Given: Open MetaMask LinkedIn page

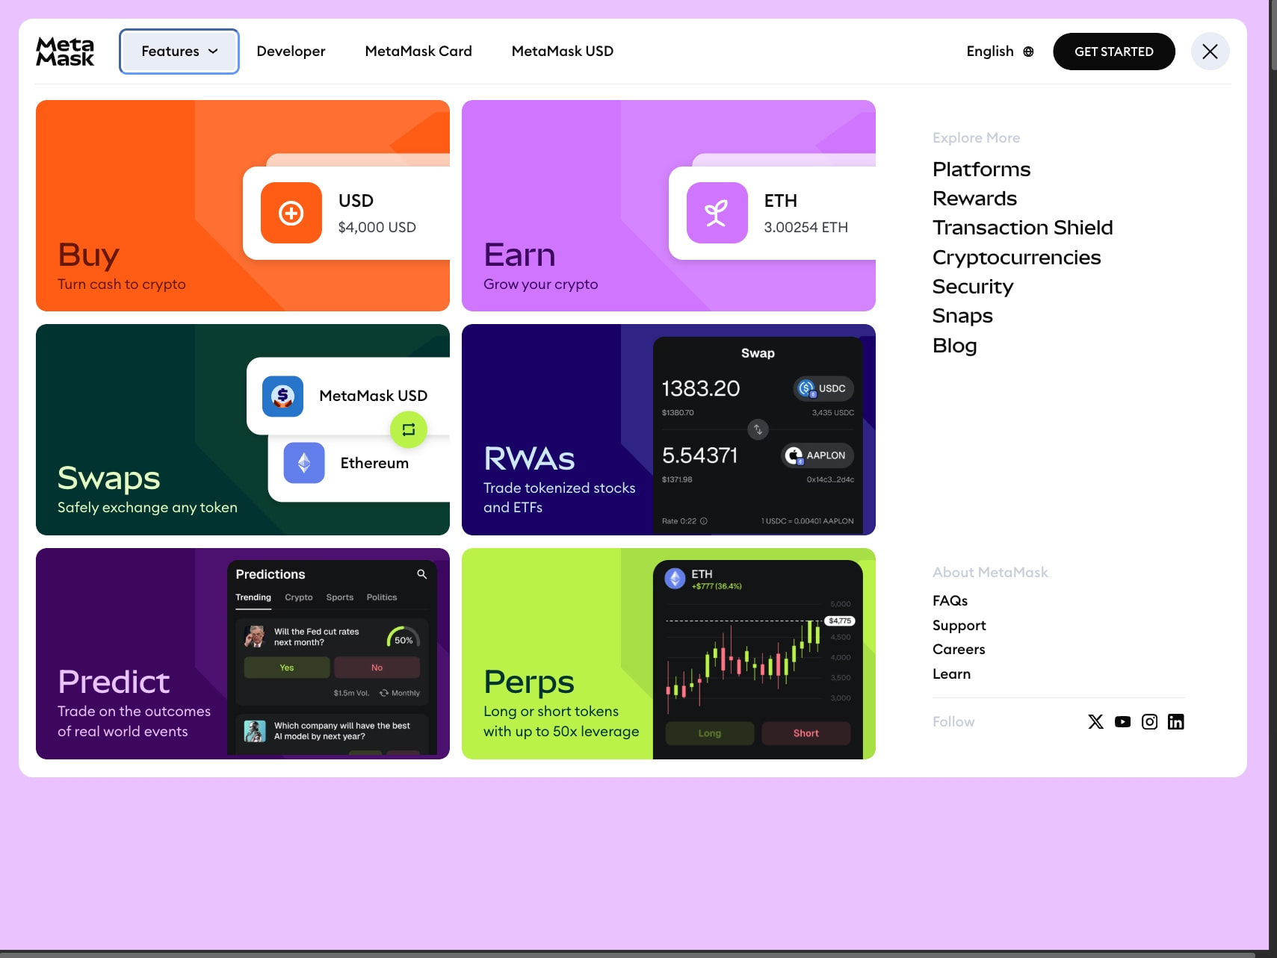Looking at the screenshot, I should [1176, 722].
